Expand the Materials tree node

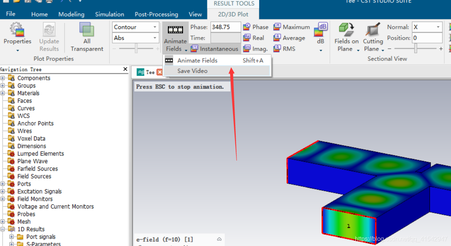point(3,93)
